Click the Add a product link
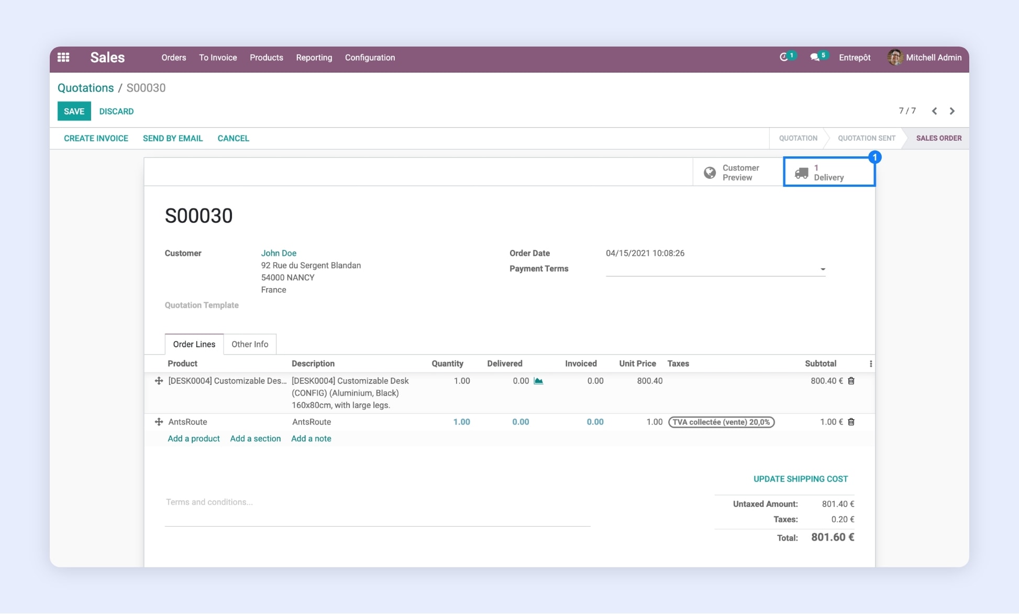1019x614 pixels. point(193,439)
